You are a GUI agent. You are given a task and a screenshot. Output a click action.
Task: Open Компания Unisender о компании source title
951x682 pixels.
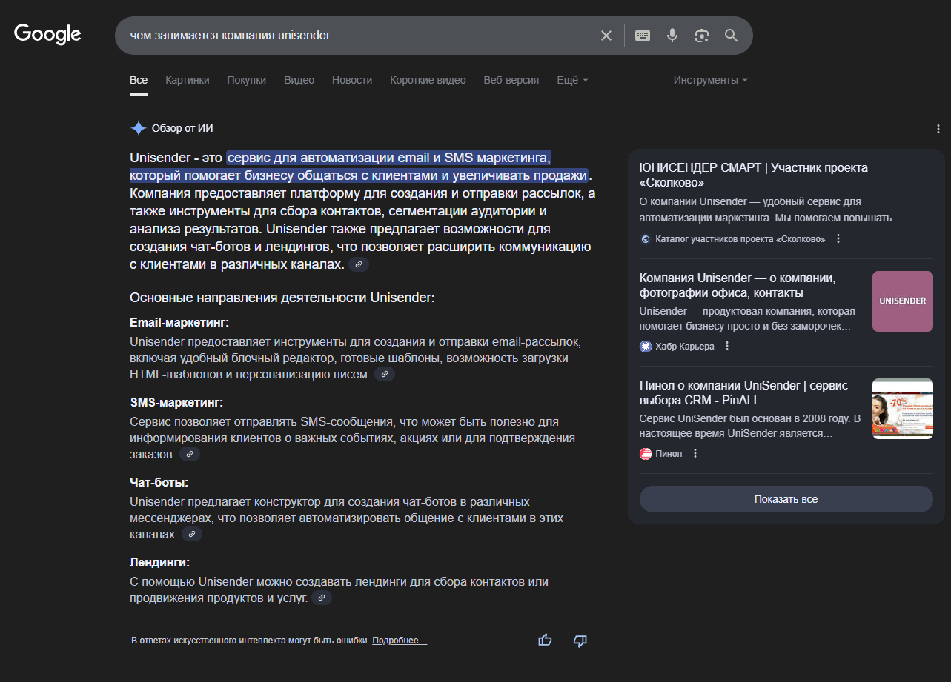738,285
